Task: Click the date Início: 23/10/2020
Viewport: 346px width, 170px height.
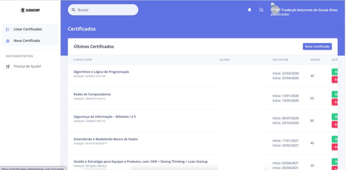Action: pos(285,123)
